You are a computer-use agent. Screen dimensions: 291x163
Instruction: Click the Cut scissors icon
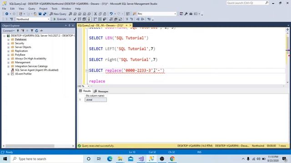coord(95,14)
